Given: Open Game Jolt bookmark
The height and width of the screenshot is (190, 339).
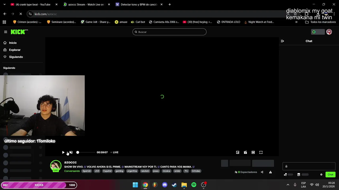Looking at the screenshot, I should (x=95, y=22).
